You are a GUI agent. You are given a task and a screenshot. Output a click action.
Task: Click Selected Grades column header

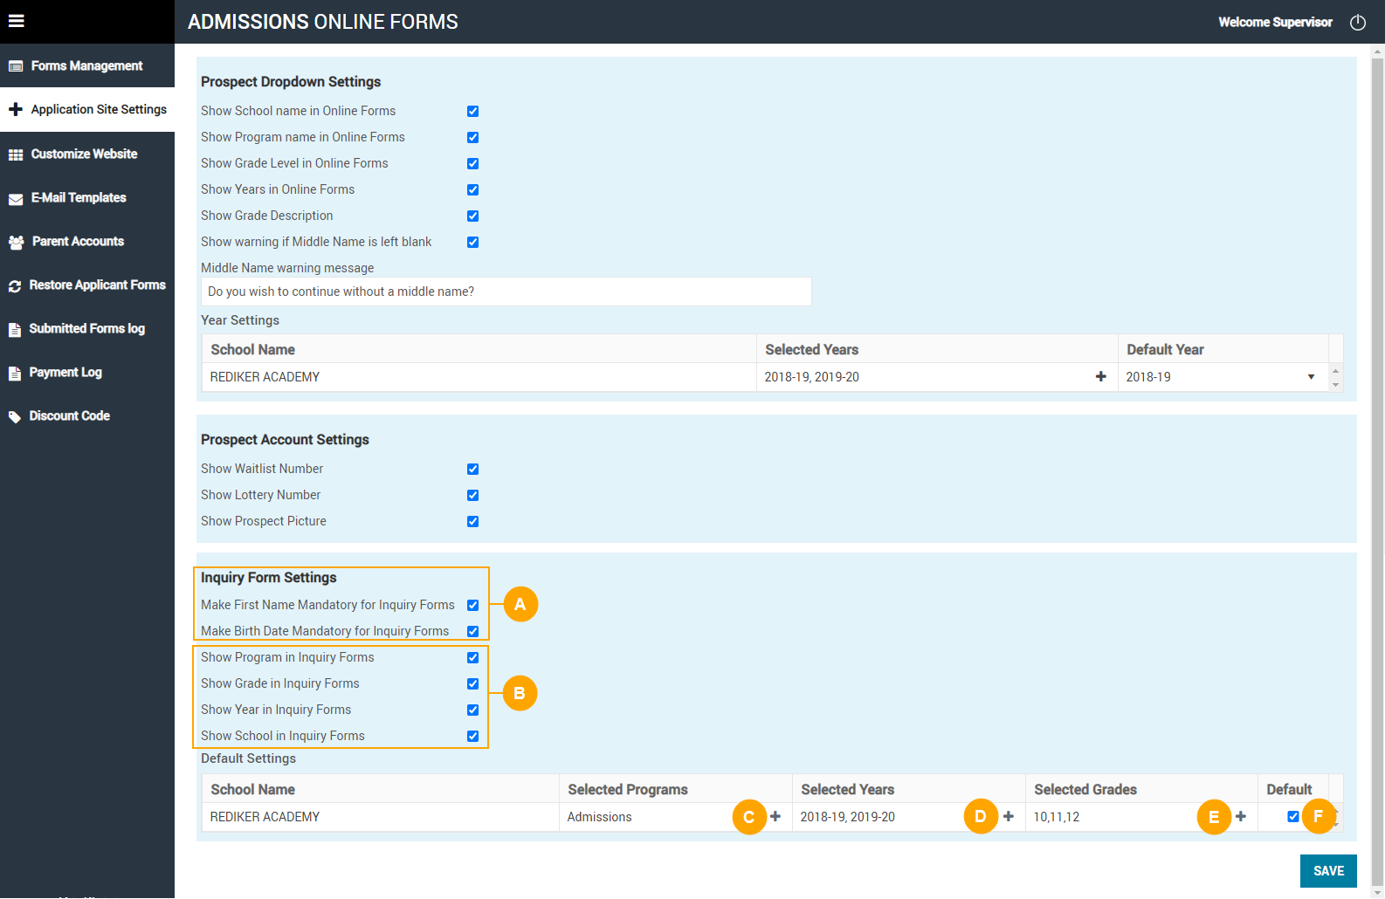(1141, 789)
